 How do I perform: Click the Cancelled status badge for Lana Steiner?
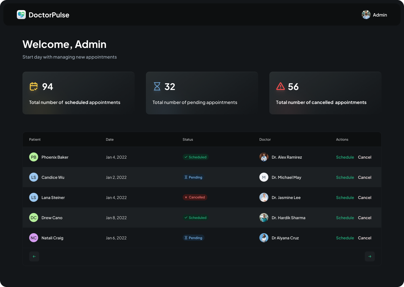pos(195,197)
